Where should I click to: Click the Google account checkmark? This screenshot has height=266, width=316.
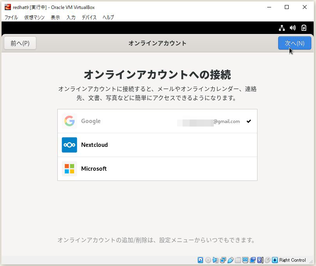click(x=249, y=121)
